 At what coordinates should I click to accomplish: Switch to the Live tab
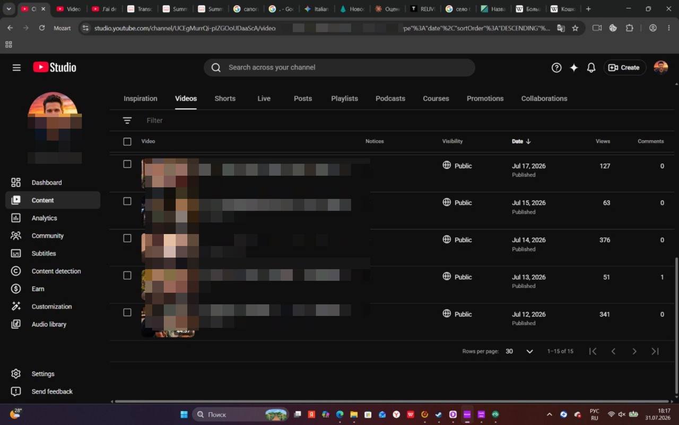[264, 99]
